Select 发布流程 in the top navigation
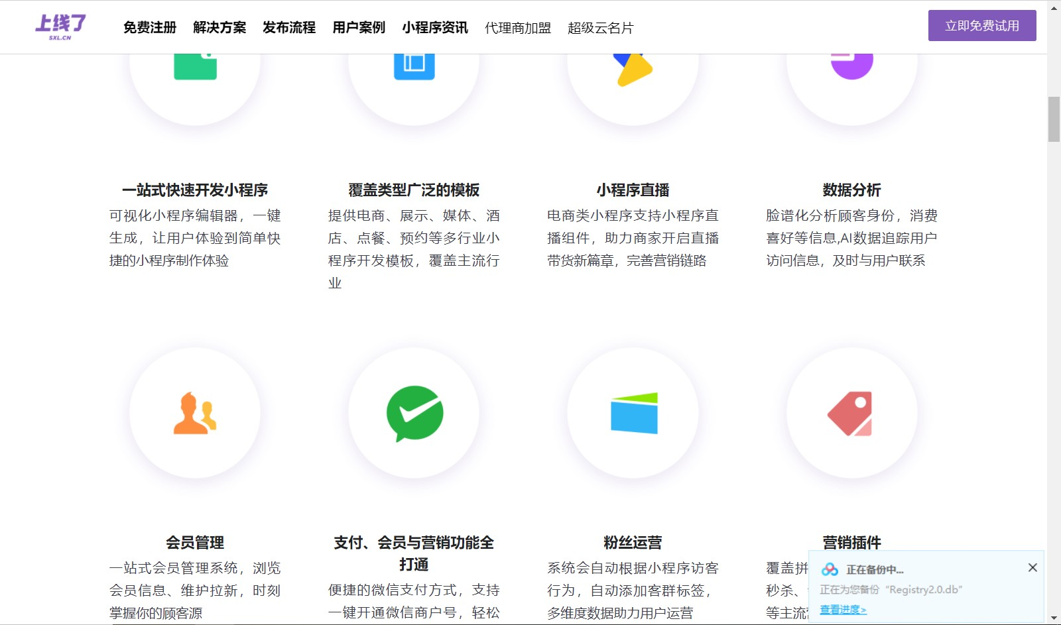Screen dimensions: 1061x625 [x=289, y=28]
